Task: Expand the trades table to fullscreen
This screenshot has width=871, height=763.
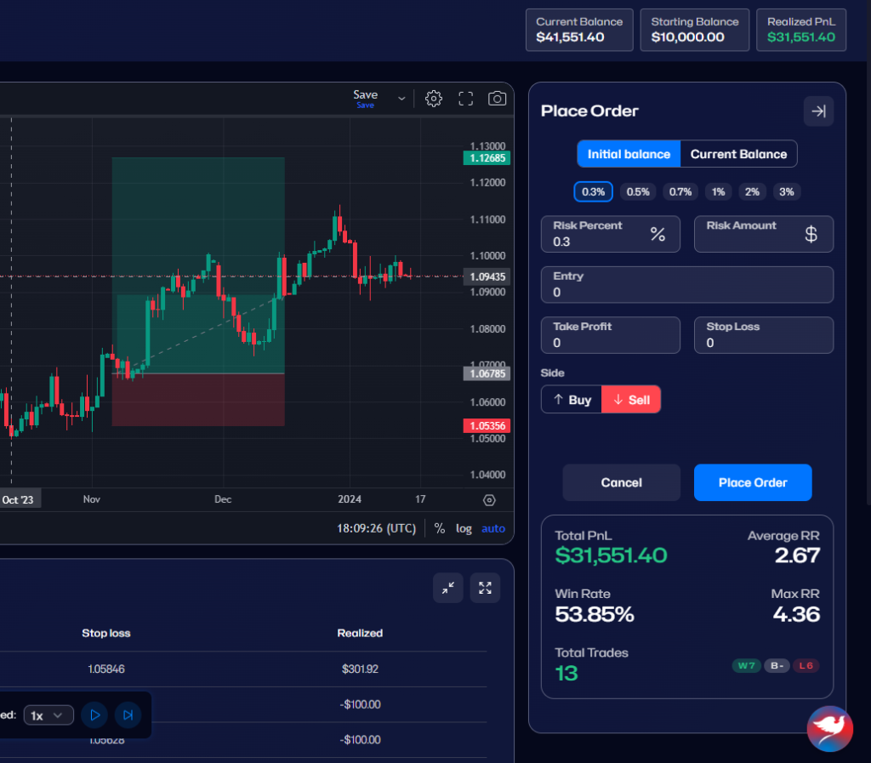Action: click(485, 588)
